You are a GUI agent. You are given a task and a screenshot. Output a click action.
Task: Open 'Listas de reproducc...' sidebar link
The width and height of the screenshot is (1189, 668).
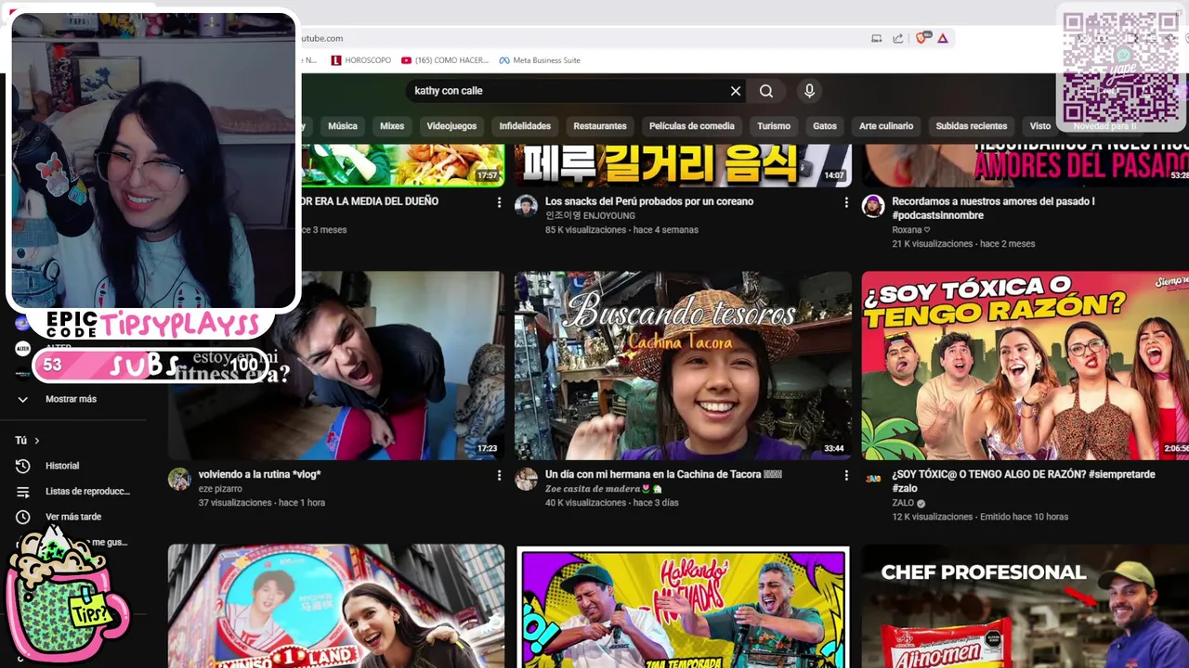(87, 492)
